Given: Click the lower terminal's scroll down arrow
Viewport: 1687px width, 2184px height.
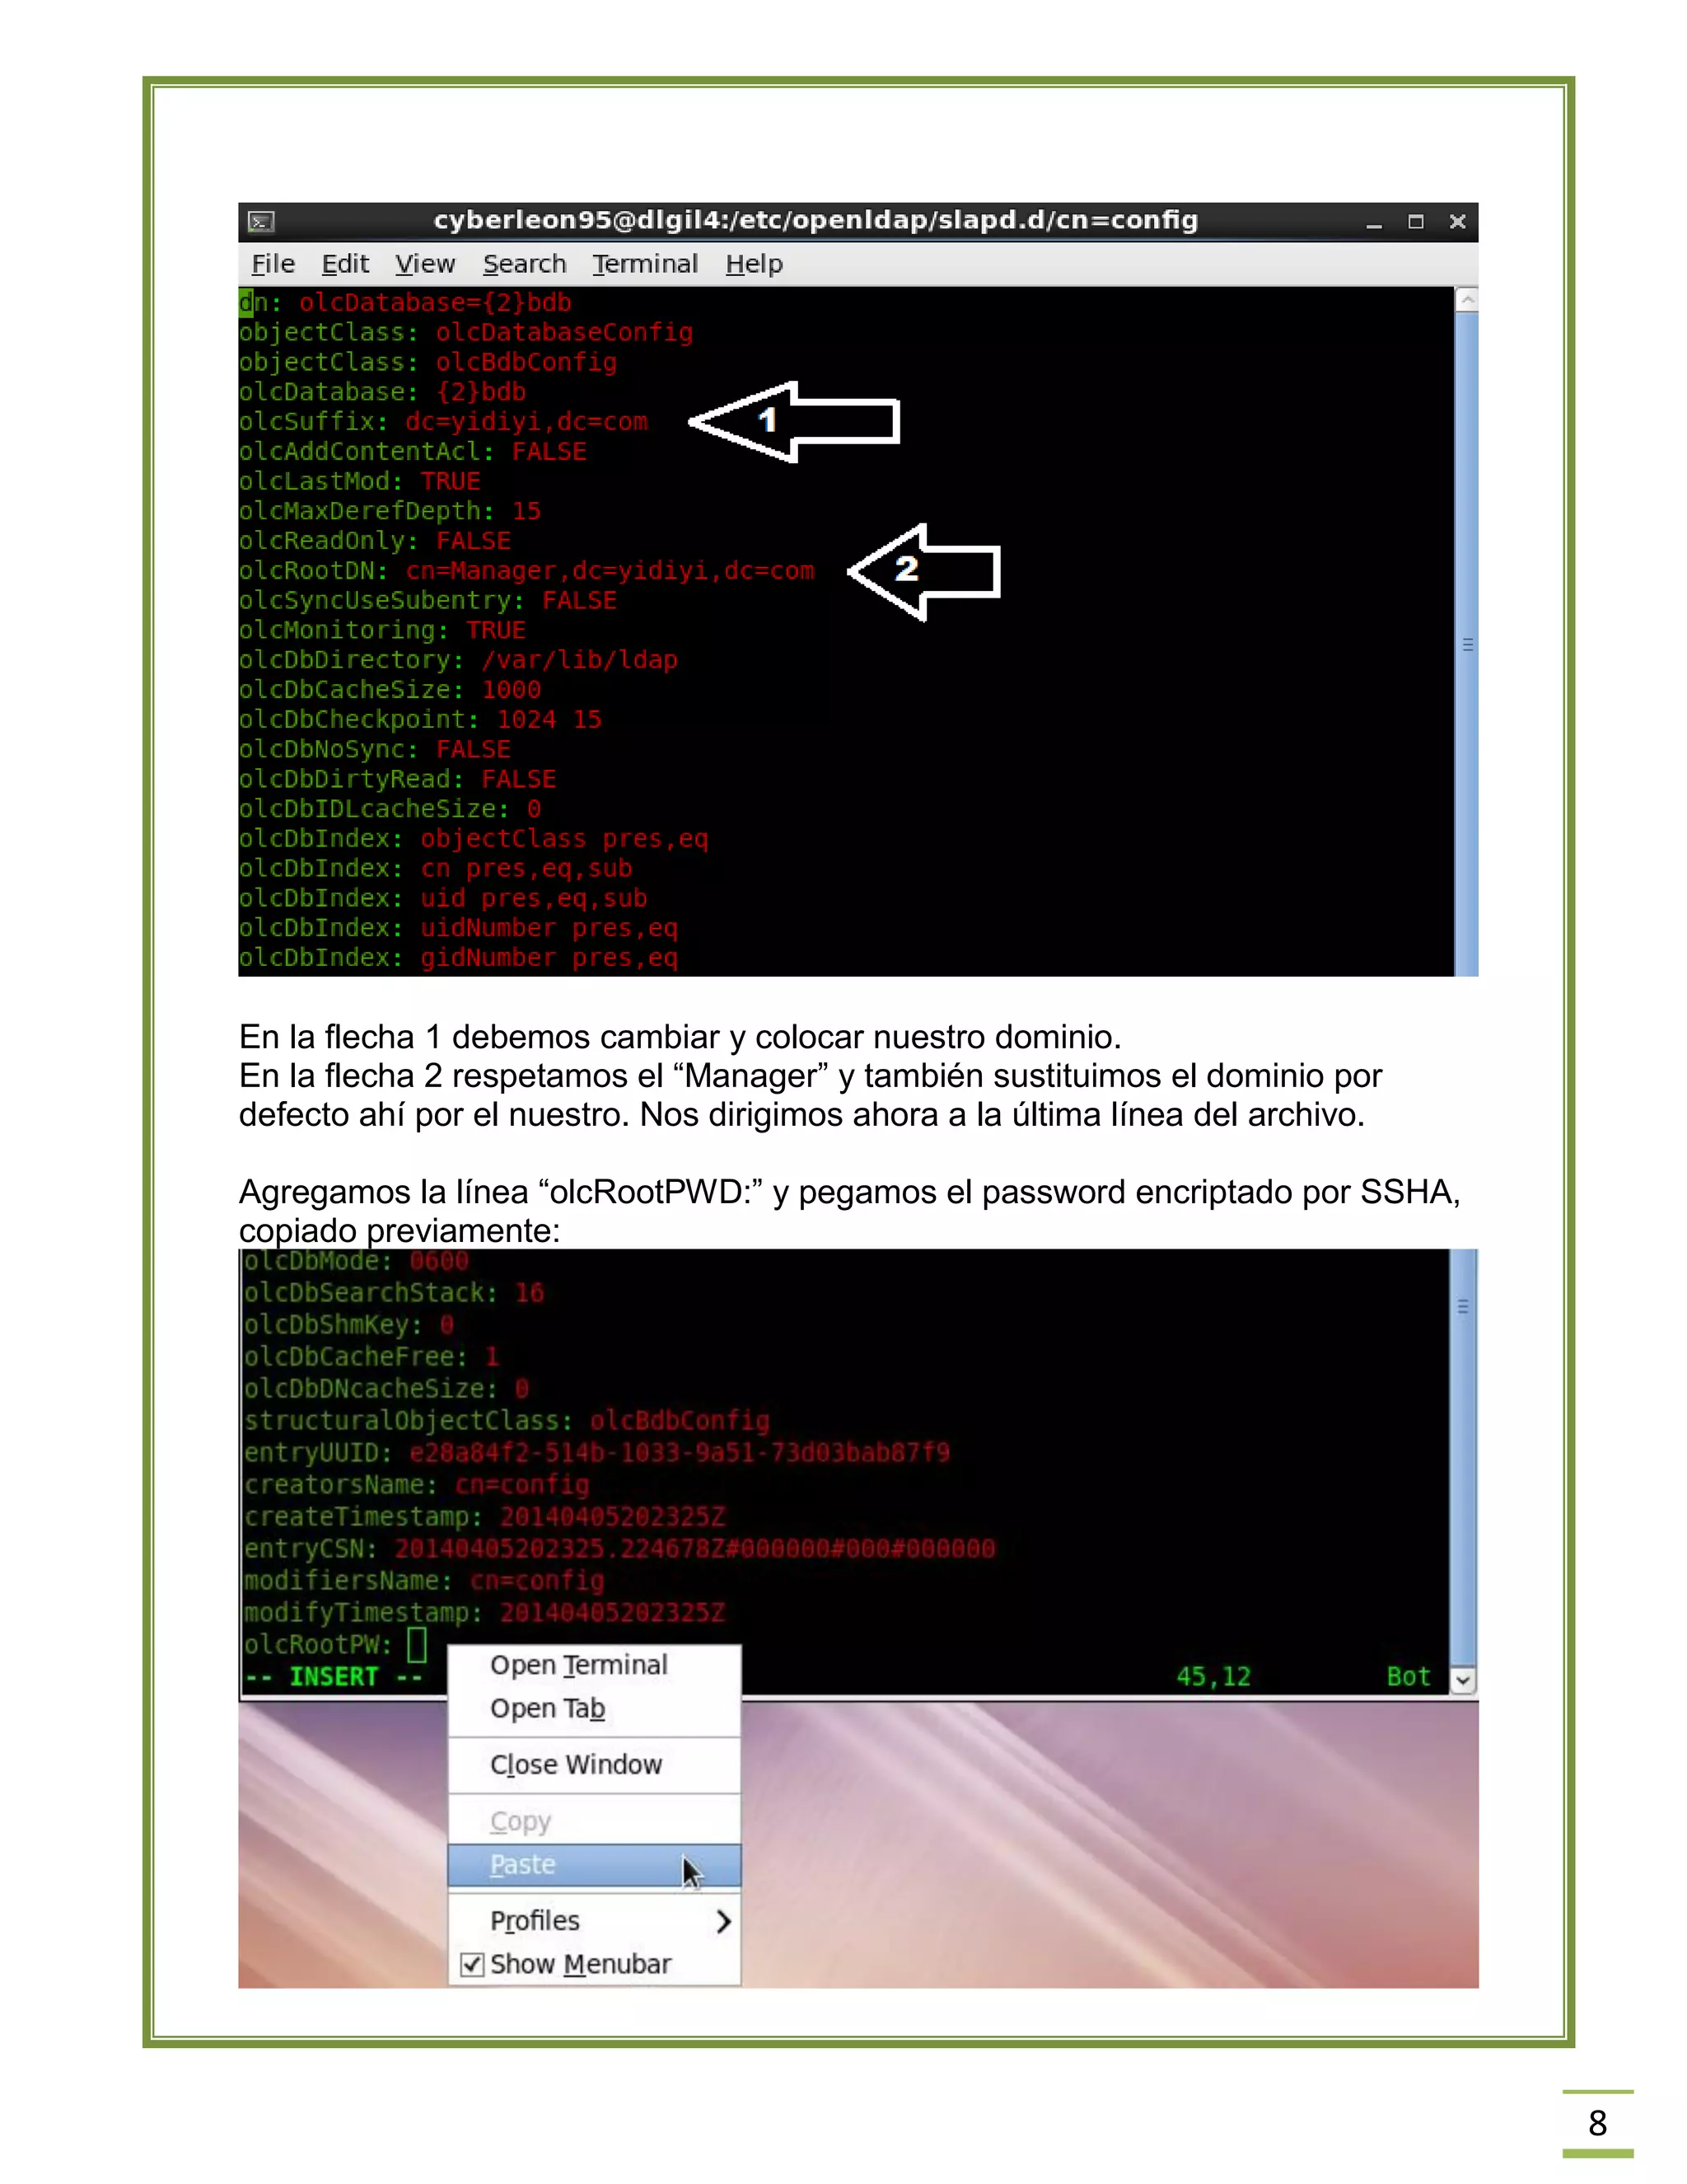Looking at the screenshot, I should coord(1462,1680).
